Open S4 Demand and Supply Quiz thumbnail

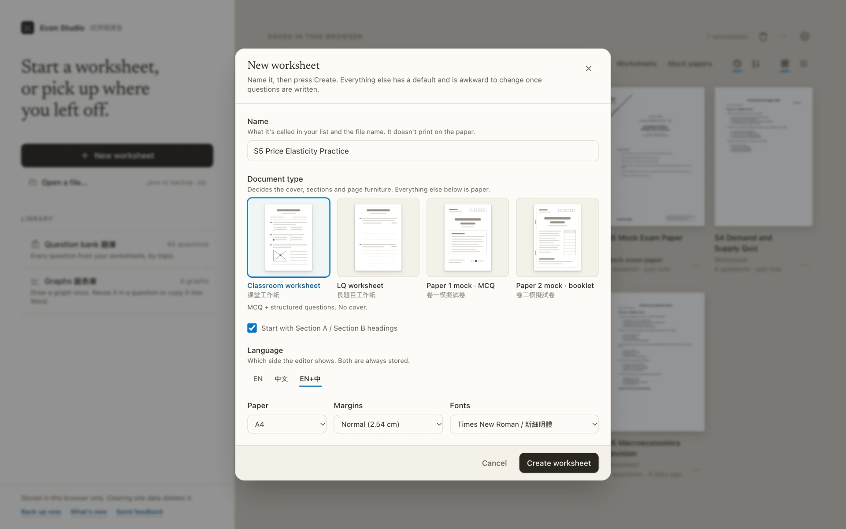tap(764, 157)
